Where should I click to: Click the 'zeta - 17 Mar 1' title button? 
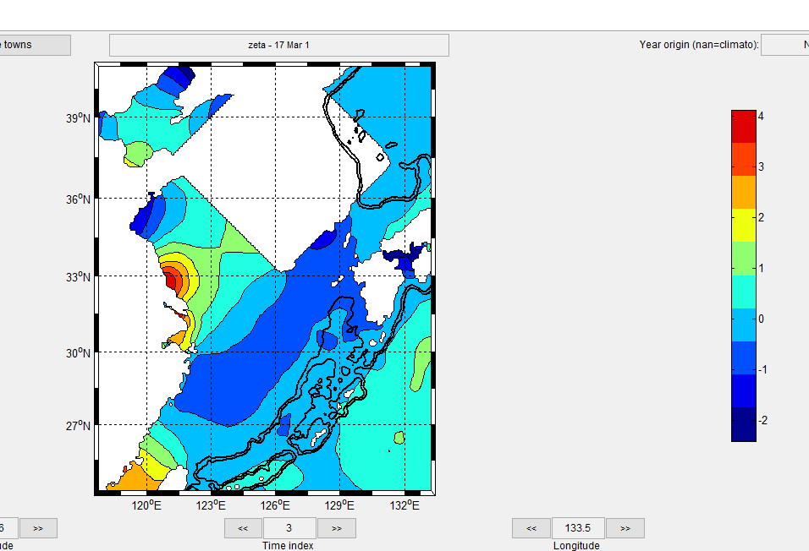point(278,46)
